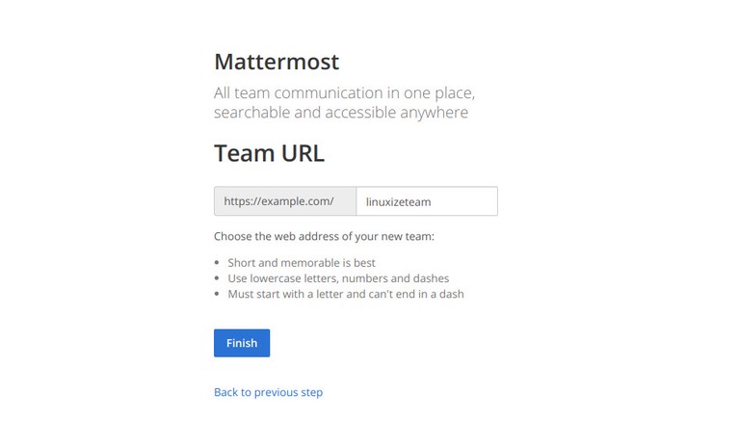Image resolution: width=740 pixels, height=446 pixels.
Task: Click 'Must start with a letter' hint
Action: (346, 294)
